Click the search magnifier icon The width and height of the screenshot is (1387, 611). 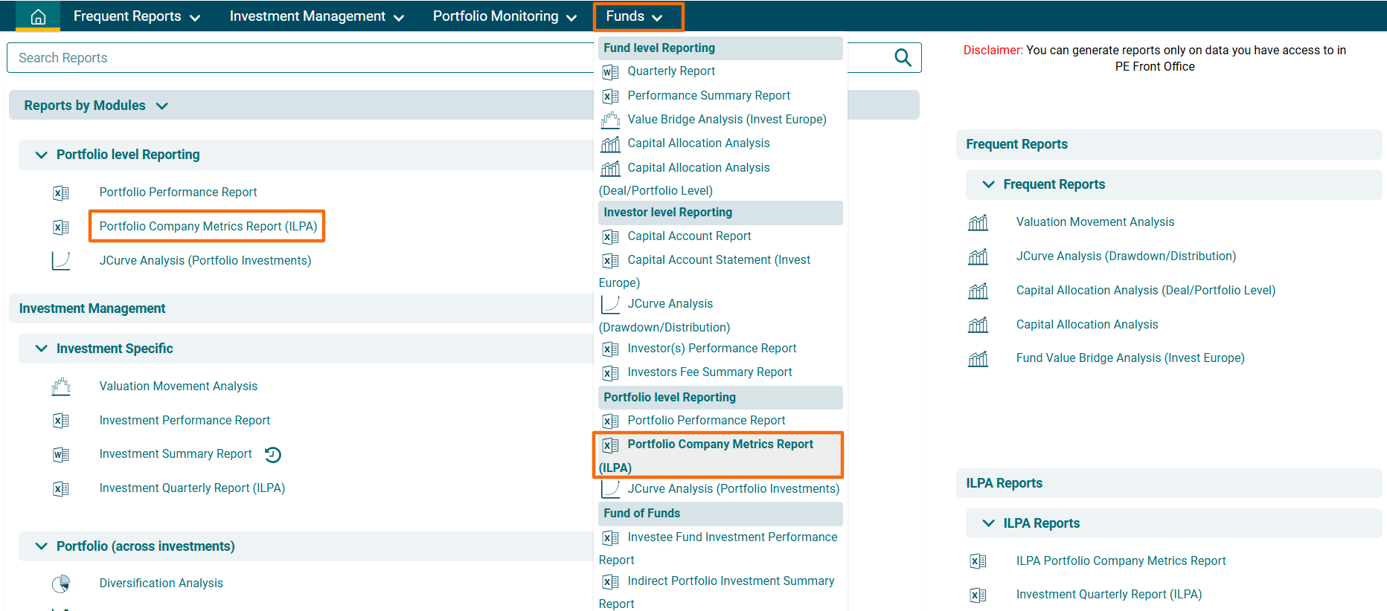pyautogui.click(x=902, y=58)
